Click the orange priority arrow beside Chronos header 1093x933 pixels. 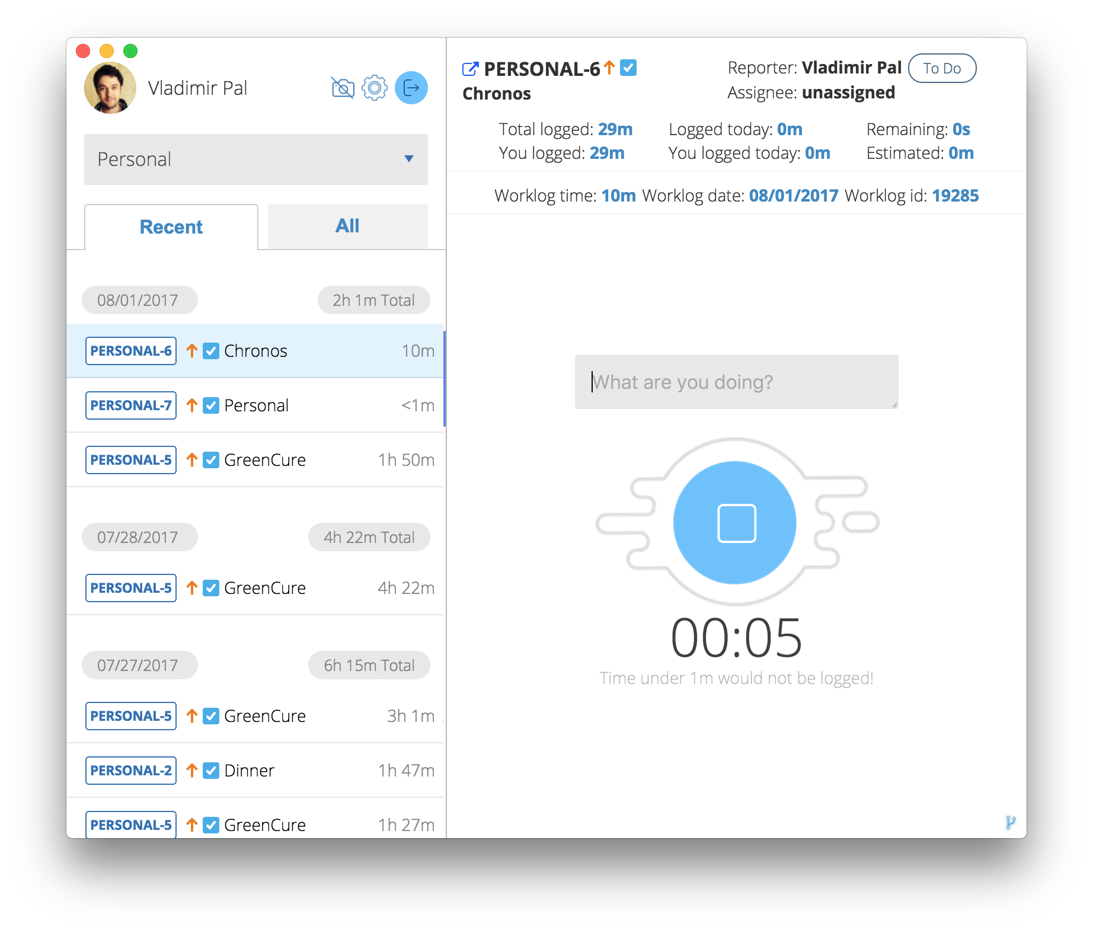click(608, 68)
